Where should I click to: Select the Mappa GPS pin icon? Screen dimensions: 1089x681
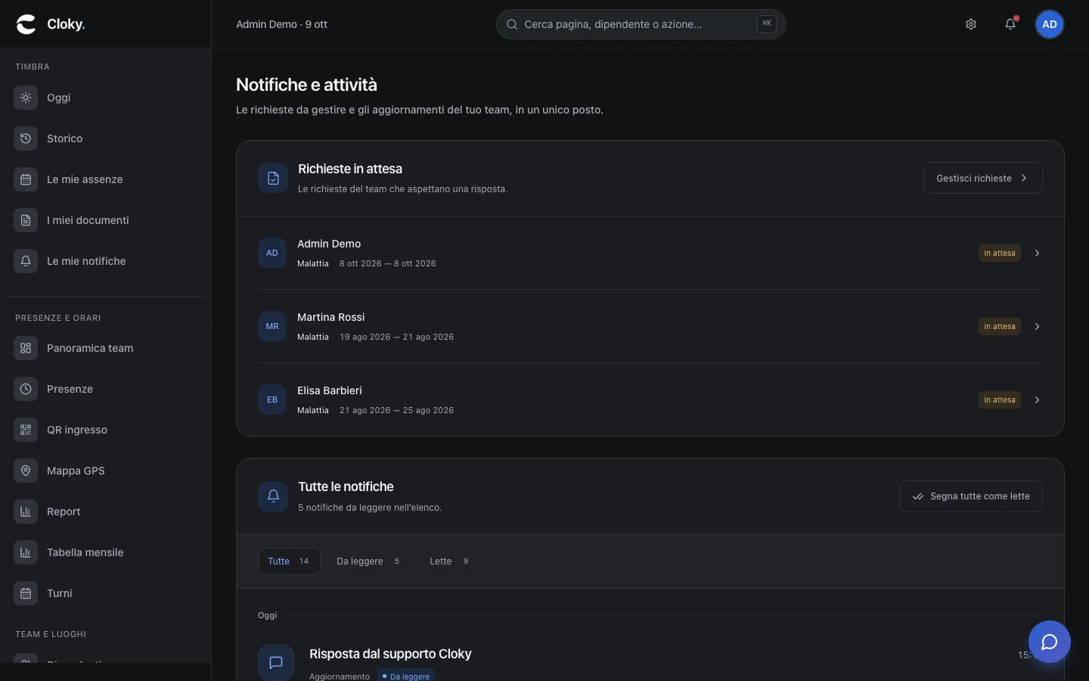[x=26, y=471]
